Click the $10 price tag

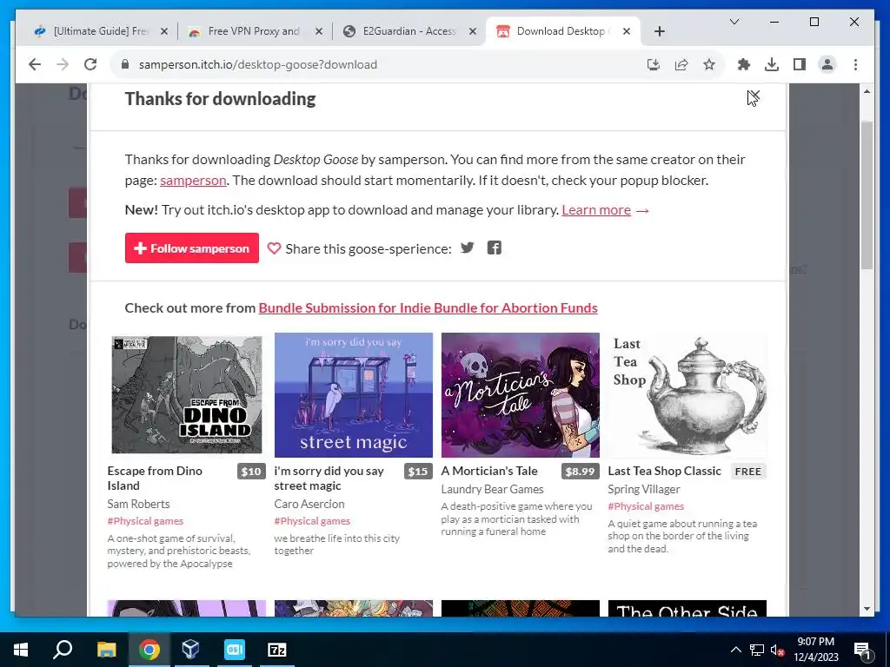[x=251, y=472]
